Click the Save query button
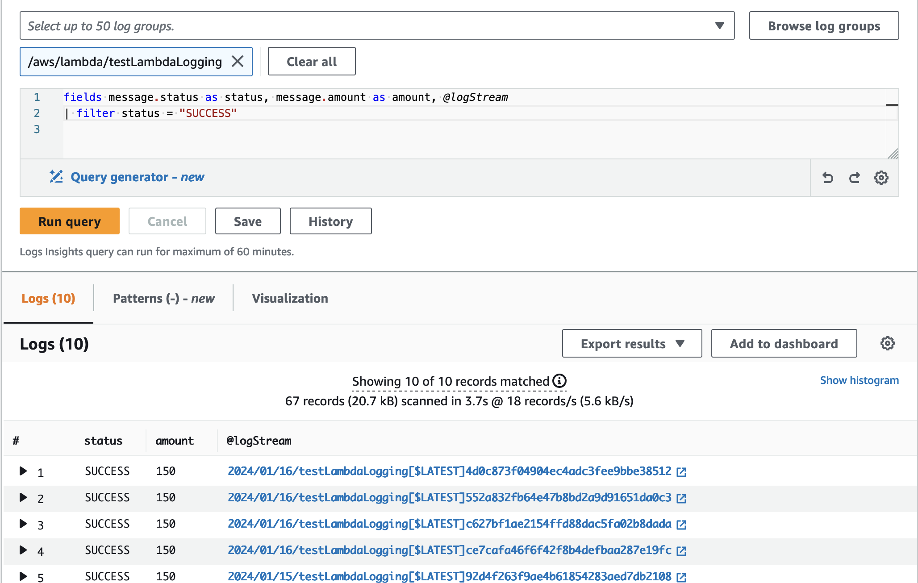Screen dimensions: 918x583 pyautogui.click(x=248, y=221)
